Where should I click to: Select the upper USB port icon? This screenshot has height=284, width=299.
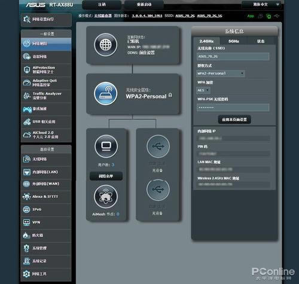point(158,146)
